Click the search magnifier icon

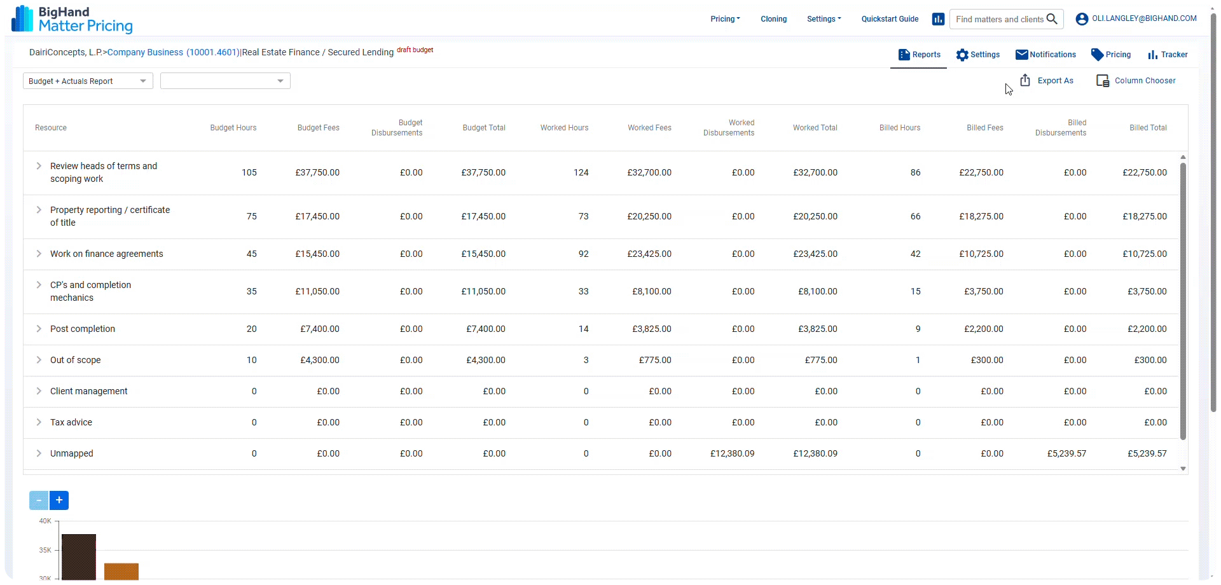pyautogui.click(x=1052, y=19)
